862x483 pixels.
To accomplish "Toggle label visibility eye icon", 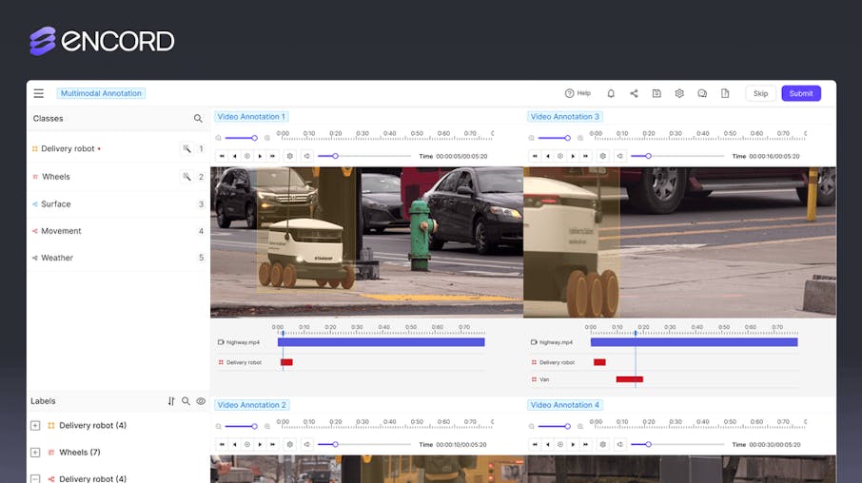I will click(x=201, y=401).
